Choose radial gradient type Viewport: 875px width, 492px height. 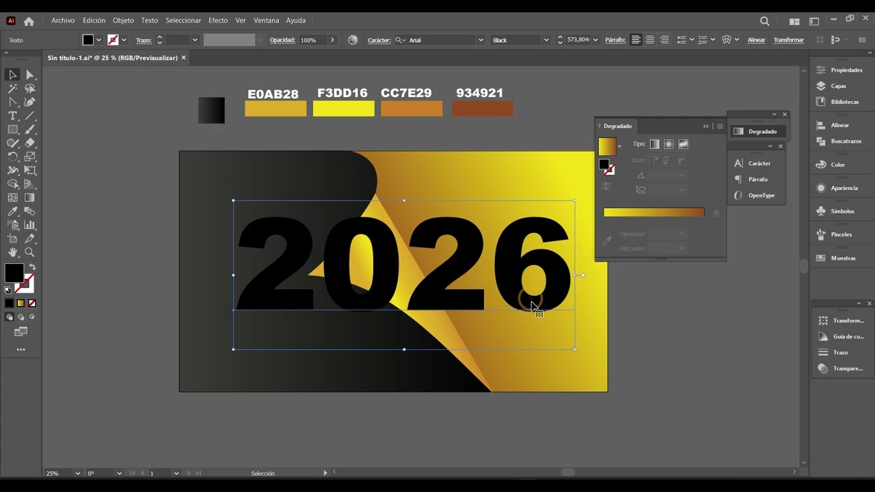[x=669, y=144]
